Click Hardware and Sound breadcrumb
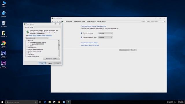The height and width of the screenshot is (104, 185). 79,21
